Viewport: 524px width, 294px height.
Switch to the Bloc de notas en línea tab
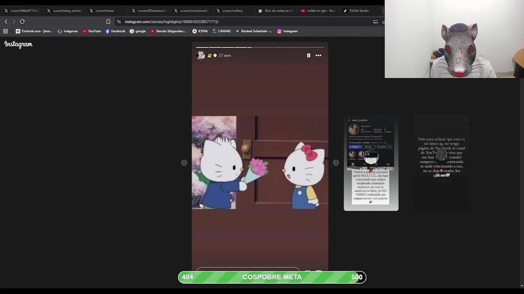[276, 11]
